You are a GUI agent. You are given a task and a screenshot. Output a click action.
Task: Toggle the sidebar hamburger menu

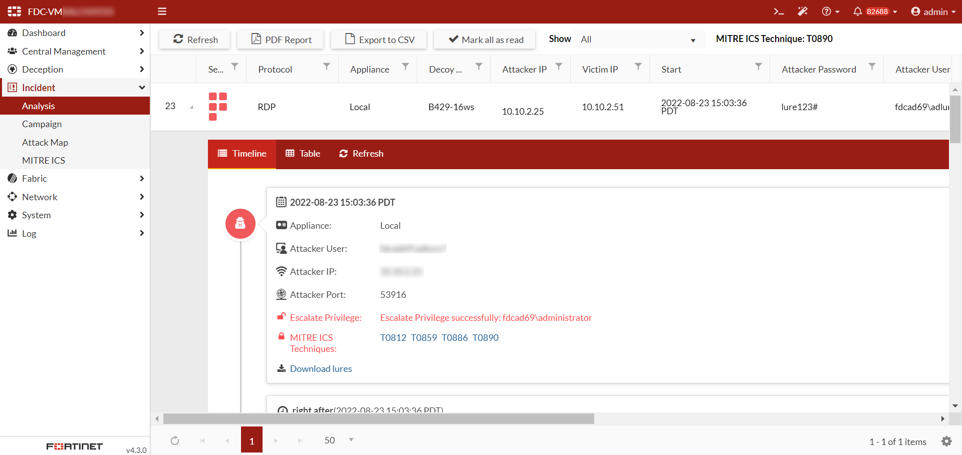pyautogui.click(x=162, y=12)
